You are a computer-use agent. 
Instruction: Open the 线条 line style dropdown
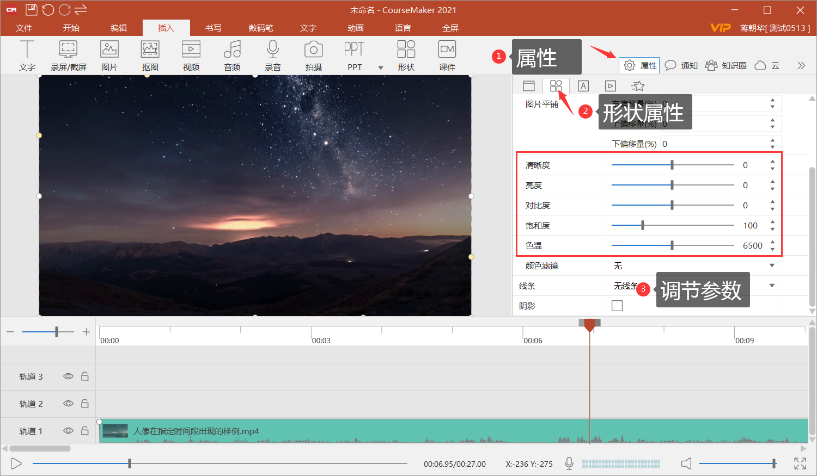coord(772,286)
